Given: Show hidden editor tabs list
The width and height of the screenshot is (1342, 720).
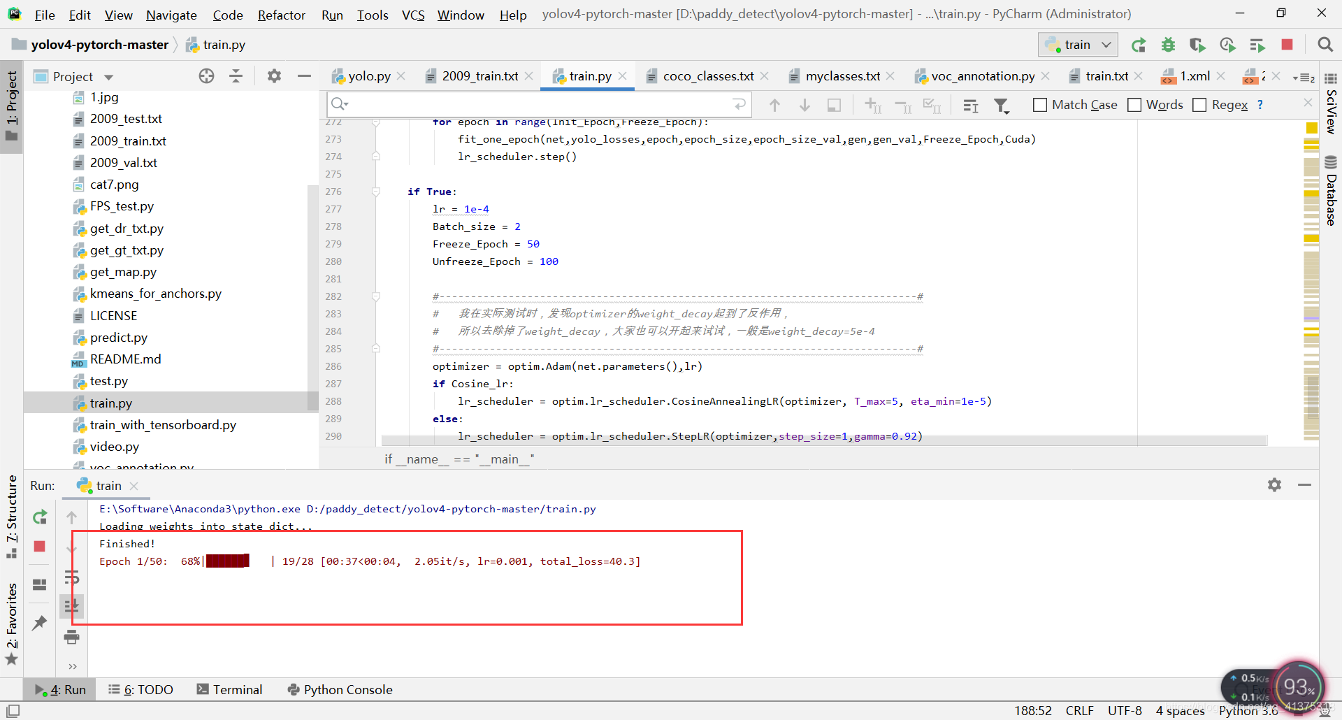Looking at the screenshot, I should click(x=1304, y=77).
